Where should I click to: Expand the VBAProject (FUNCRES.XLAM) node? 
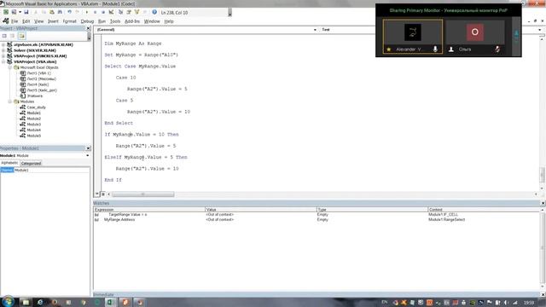coord(3,55)
